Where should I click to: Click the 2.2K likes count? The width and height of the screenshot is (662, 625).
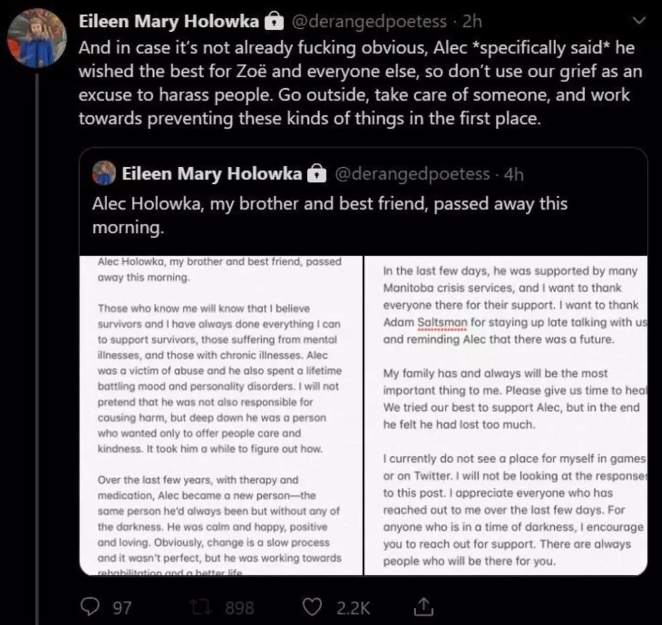[354, 607]
